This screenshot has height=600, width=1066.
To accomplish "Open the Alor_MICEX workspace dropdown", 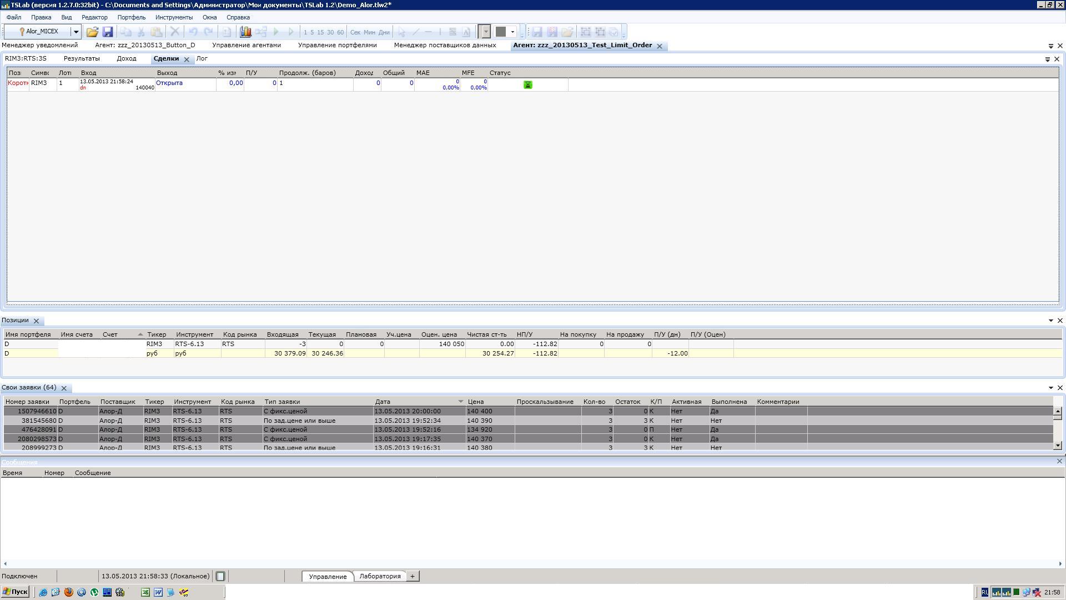I will pos(76,32).
